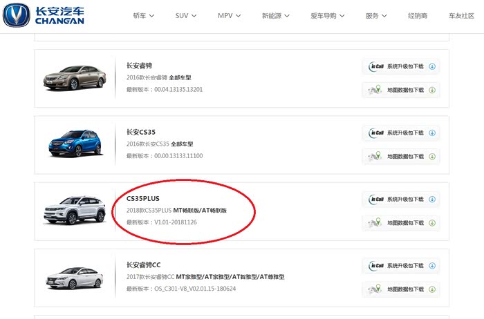The width and height of the screenshot is (484, 319).
Task: Select the 长安睿骋CC model title
Action: (x=144, y=264)
